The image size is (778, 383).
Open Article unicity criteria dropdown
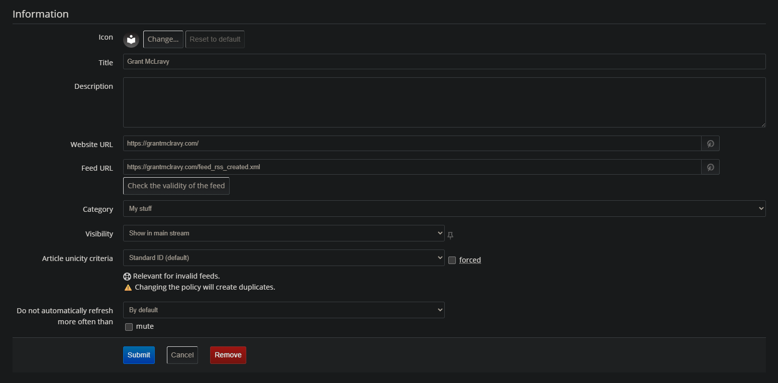coord(283,258)
